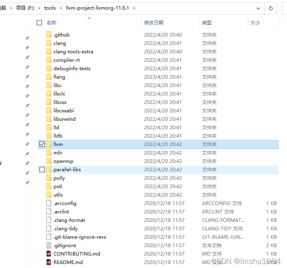Select the debuginfo-tests folder name

(x=72, y=69)
